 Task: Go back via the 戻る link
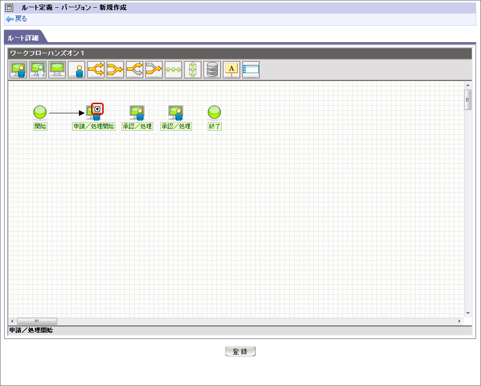[21, 19]
